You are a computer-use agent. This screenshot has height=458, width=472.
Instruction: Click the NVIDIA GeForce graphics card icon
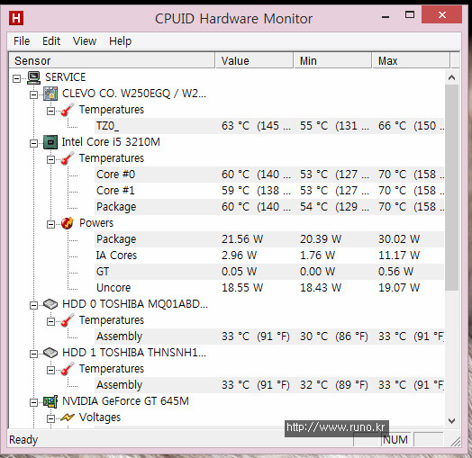[x=50, y=401]
